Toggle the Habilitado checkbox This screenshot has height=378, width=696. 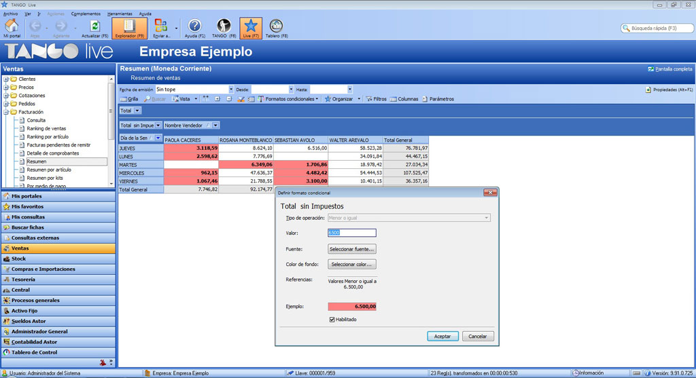click(x=332, y=320)
